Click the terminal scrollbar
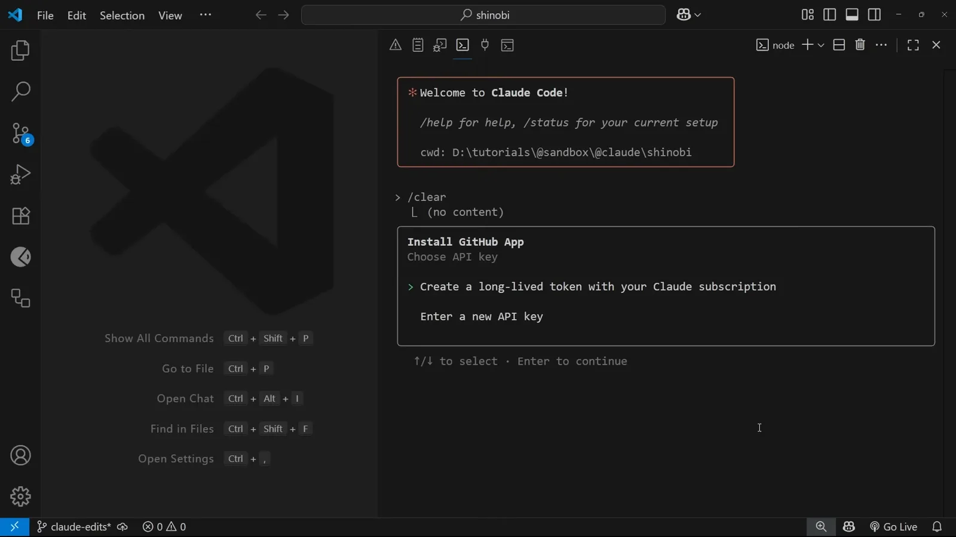Image resolution: width=956 pixels, height=537 pixels. pyautogui.click(x=949, y=292)
